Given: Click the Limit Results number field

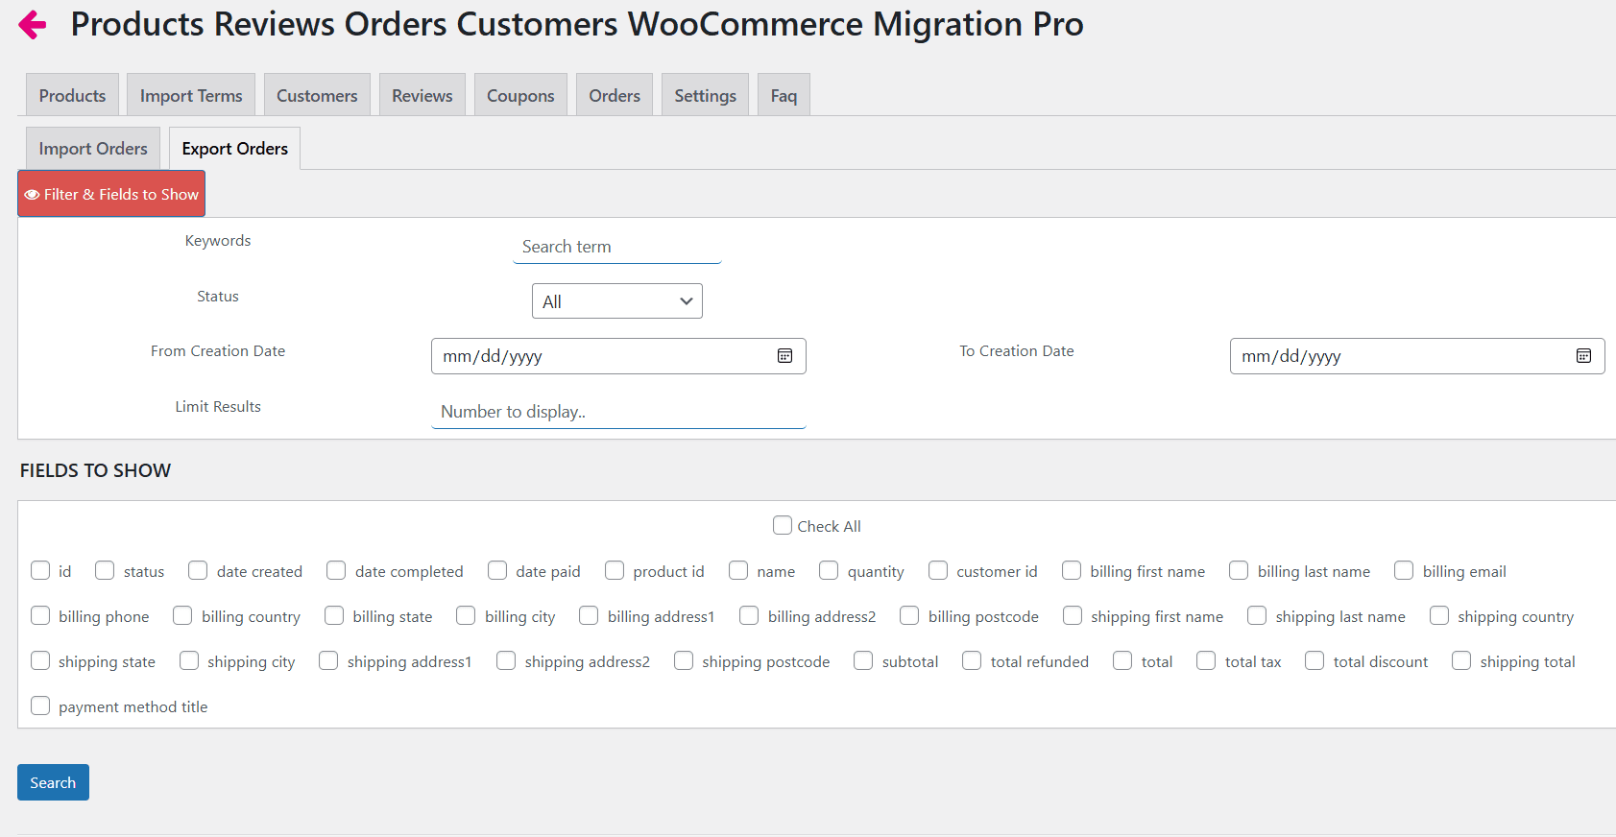Looking at the screenshot, I should pyautogui.click(x=618, y=412).
